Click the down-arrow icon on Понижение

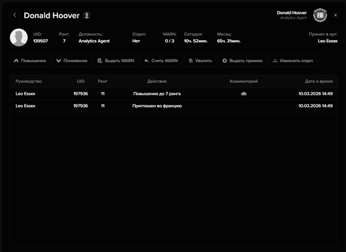click(x=59, y=61)
